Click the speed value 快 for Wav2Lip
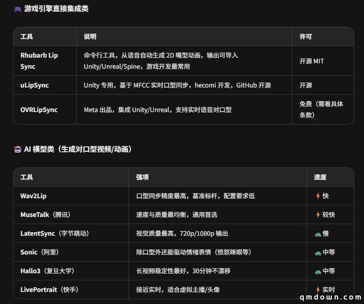 point(326,196)
